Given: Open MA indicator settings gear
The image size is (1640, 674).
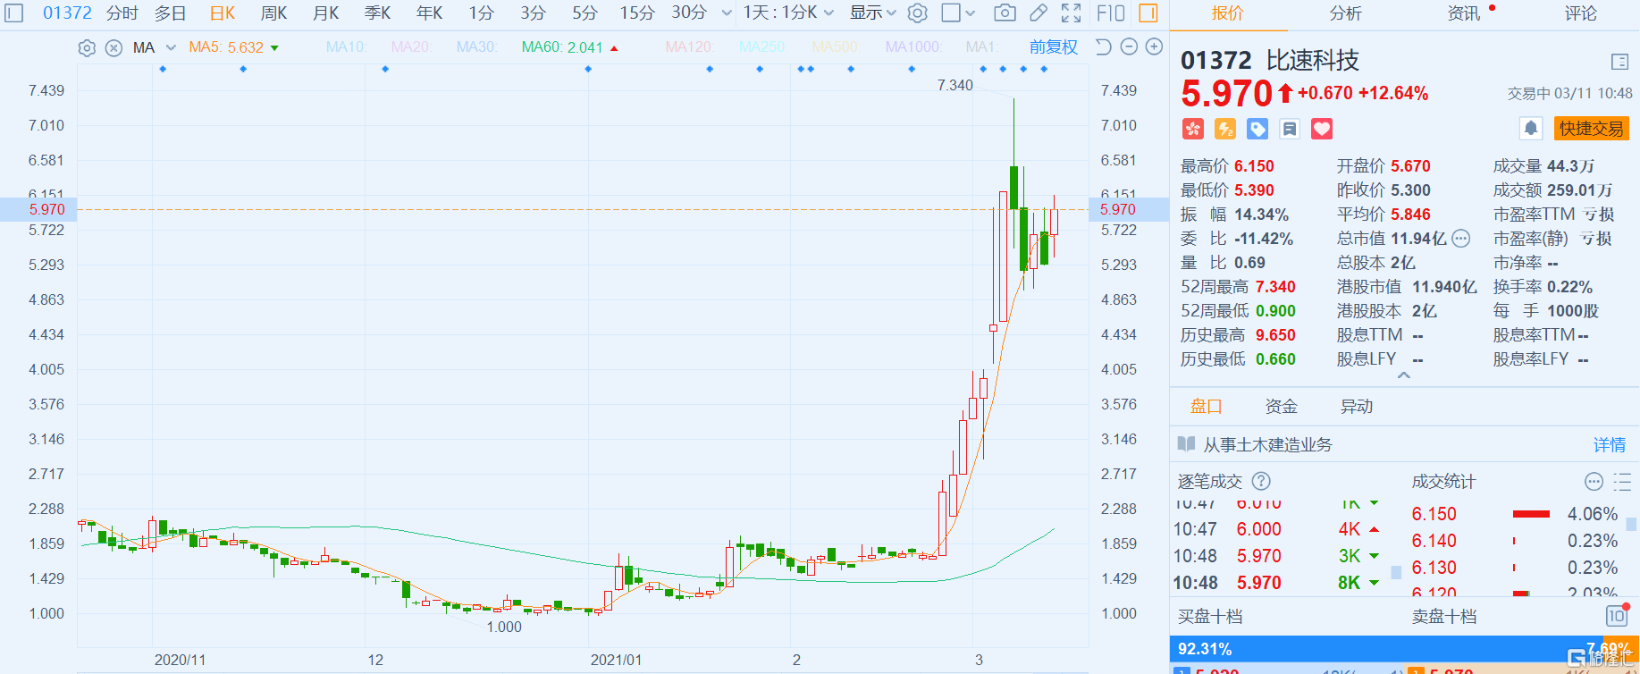Looking at the screenshot, I should tap(87, 47).
